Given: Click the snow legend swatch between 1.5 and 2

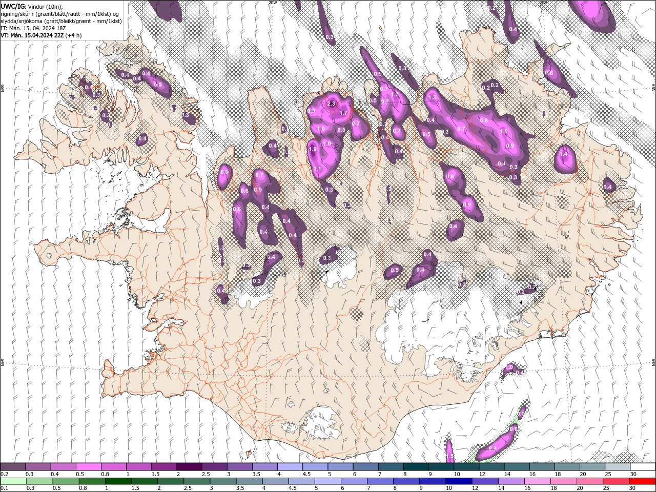Looking at the screenshot, I should [163, 467].
